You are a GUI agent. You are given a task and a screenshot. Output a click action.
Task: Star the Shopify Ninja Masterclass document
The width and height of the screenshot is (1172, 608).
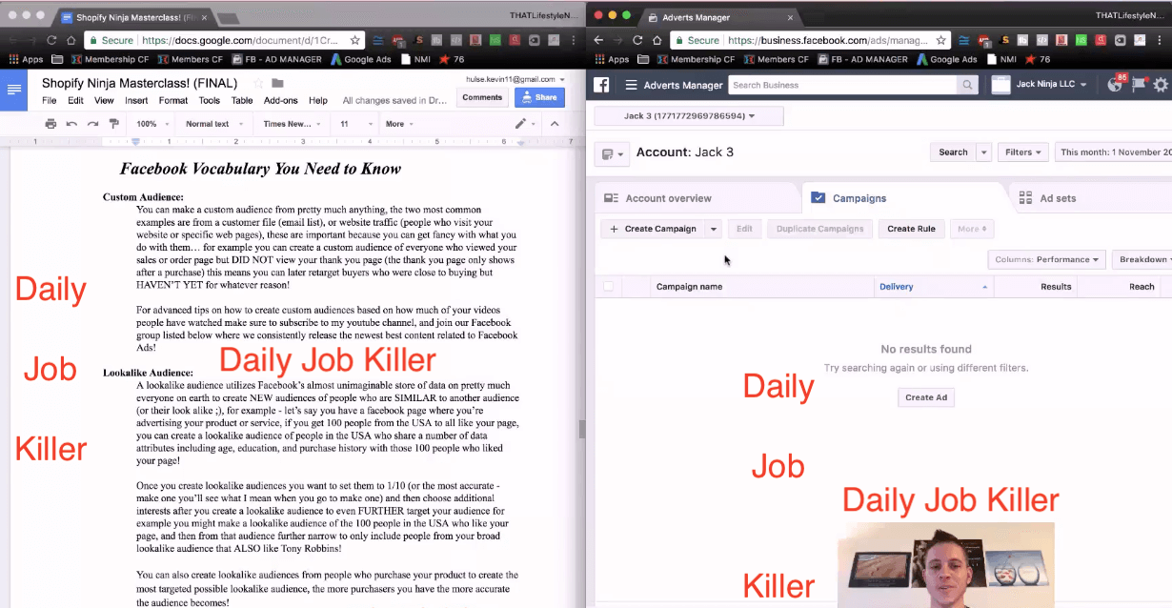[x=257, y=83]
